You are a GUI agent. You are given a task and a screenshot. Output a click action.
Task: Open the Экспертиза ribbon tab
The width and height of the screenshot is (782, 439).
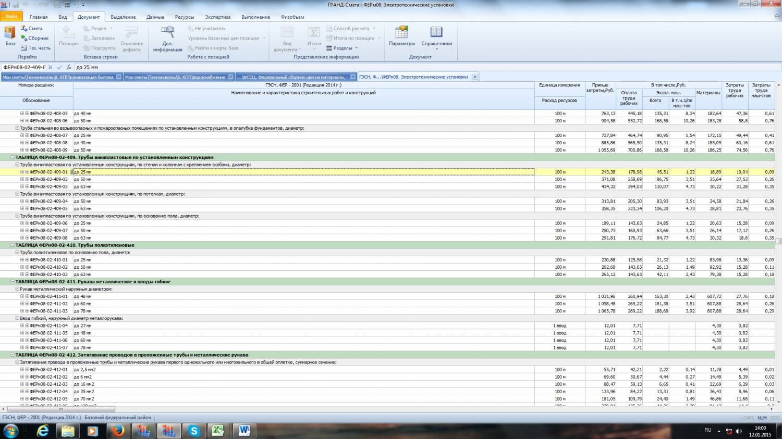coord(217,17)
